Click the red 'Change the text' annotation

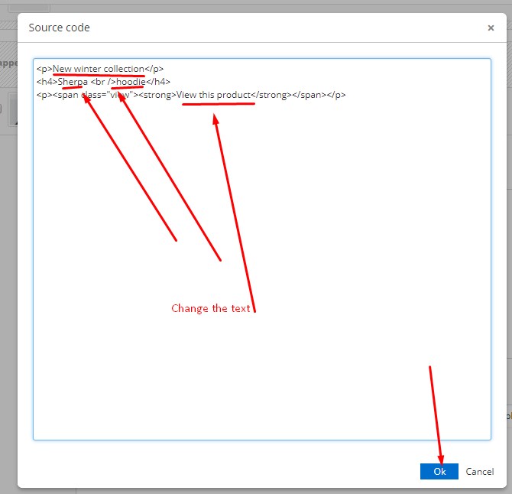pos(210,308)
